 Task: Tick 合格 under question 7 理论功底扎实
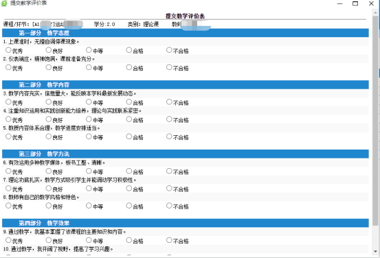tap(129, 188)
